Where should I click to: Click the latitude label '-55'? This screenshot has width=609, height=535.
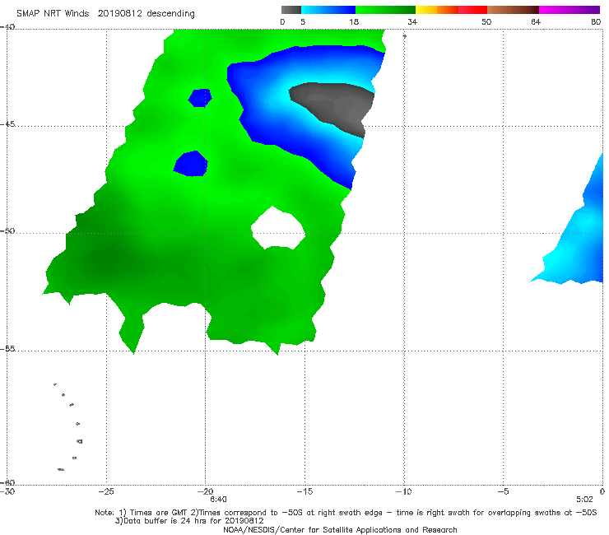click(x=7, y=349)
